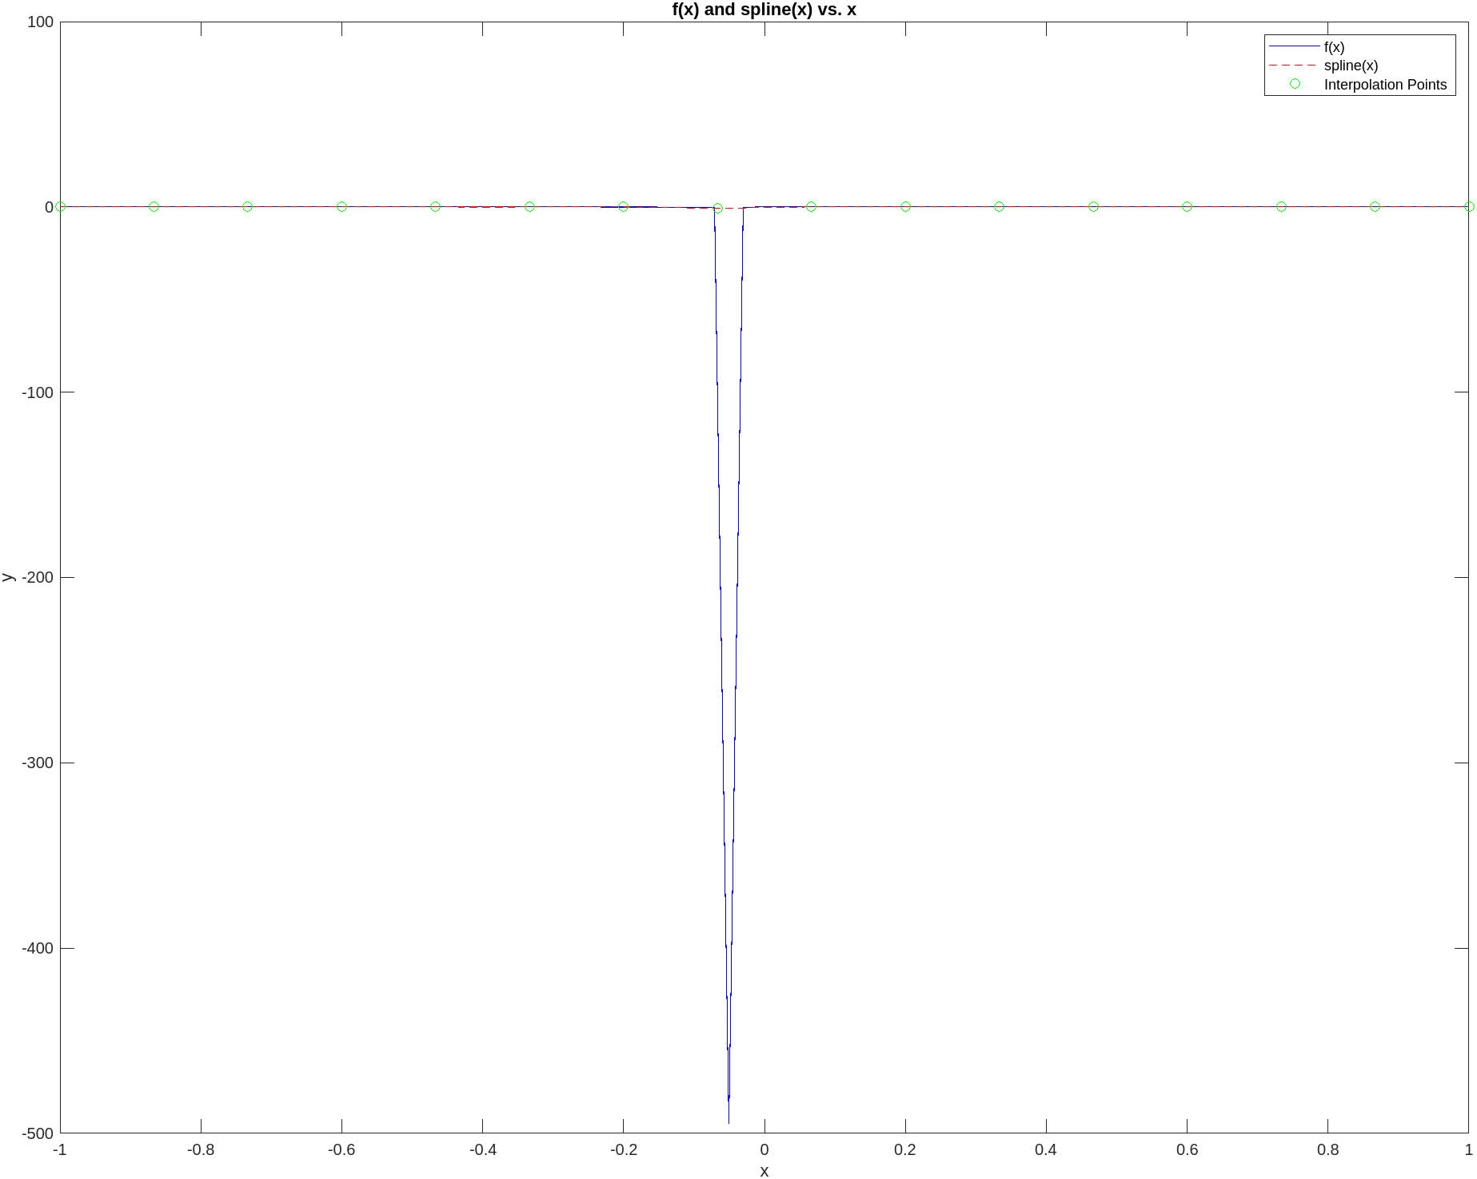Click the x-axis tick label "0" at the bottom
Image resolution: width=1477 pixels, height=1179 pixels.
(x=764, y=1150)
